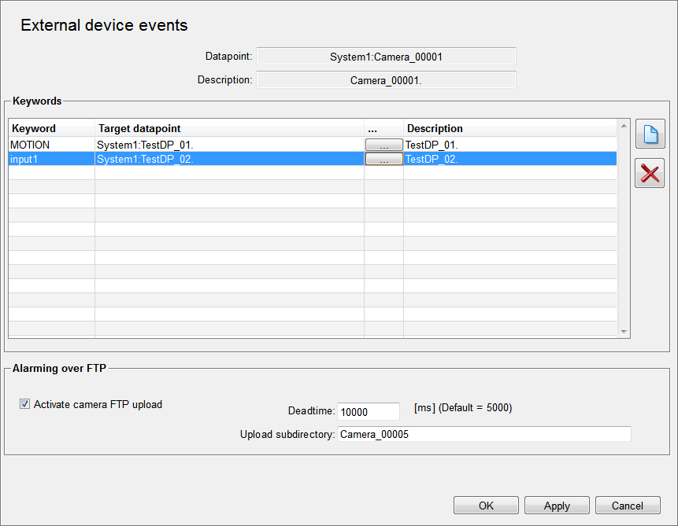Cancel the external device events dialog
This screenshot has width=678, height=526.
pos(627,506)
